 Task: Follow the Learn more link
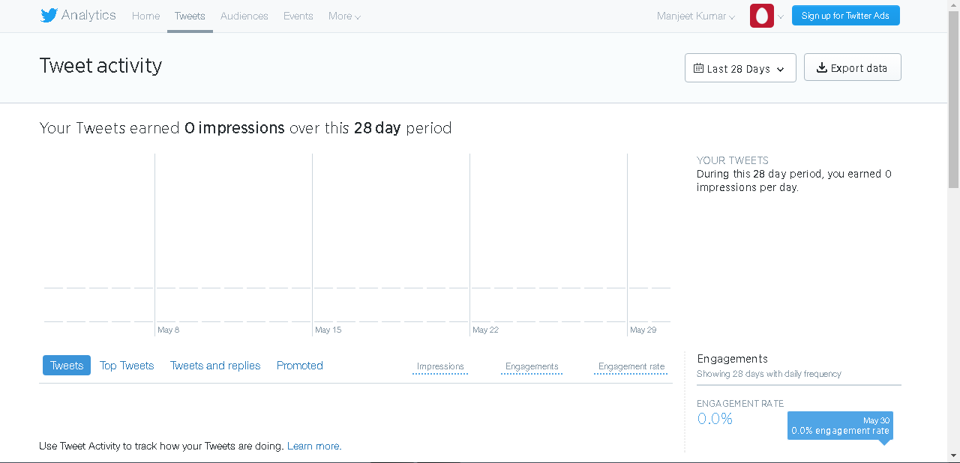coord(313,446)
